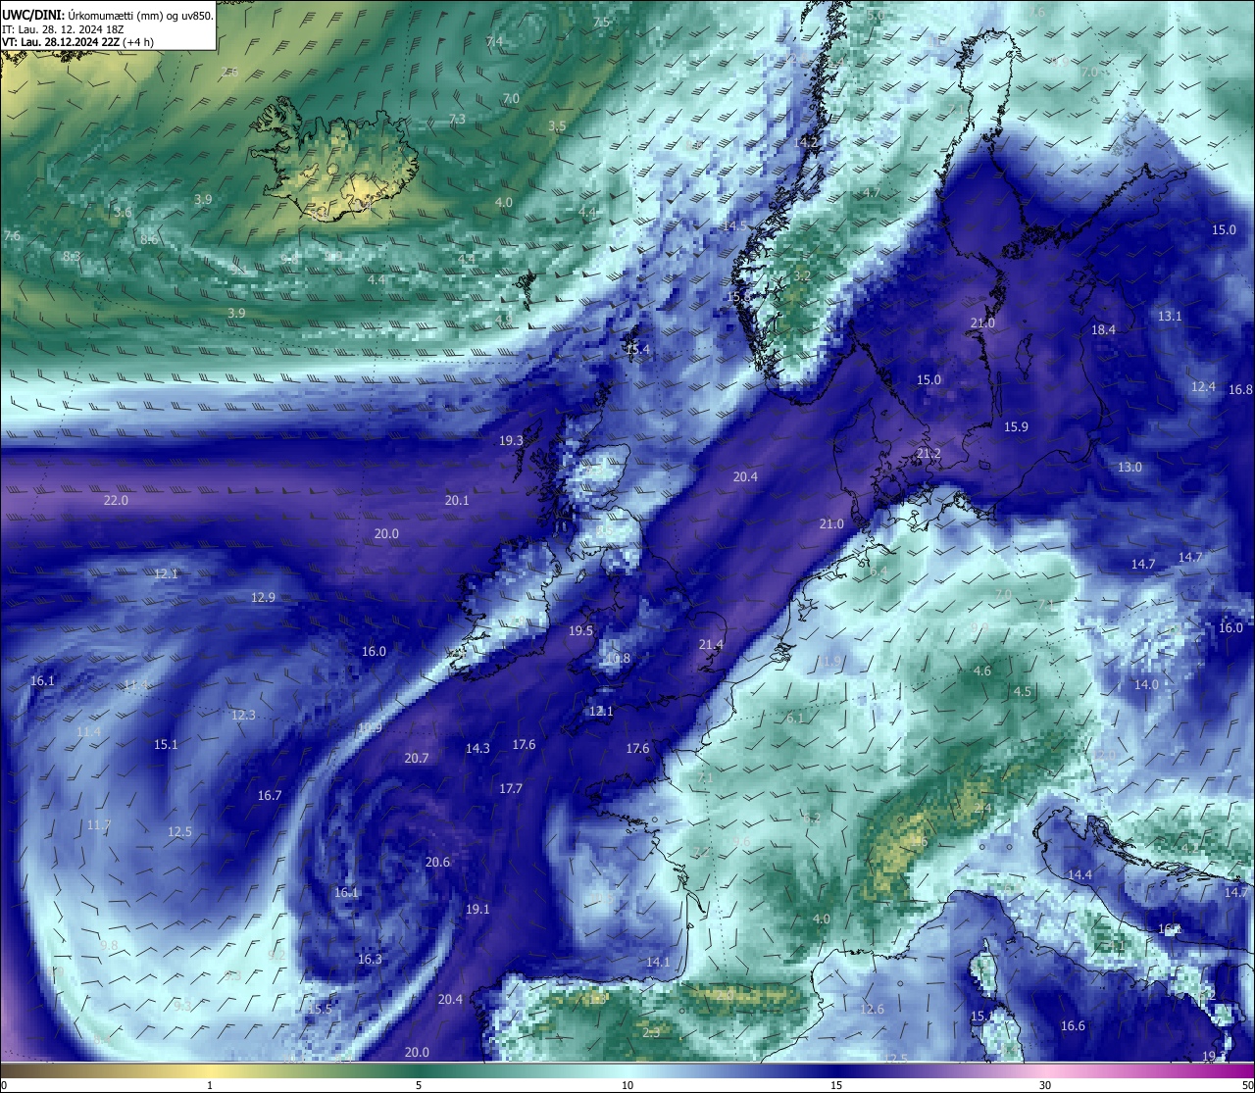
Task: Click the '12.3' value southwest of Ireland
Action: (x=243, y=715)
